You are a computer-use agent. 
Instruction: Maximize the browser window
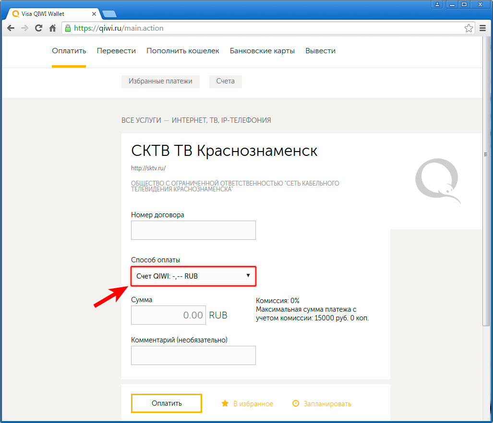(464, 4)
